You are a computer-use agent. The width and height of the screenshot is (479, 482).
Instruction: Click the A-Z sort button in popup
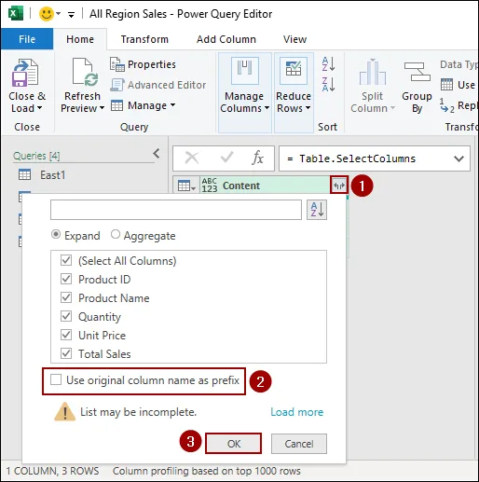point(317,210)
